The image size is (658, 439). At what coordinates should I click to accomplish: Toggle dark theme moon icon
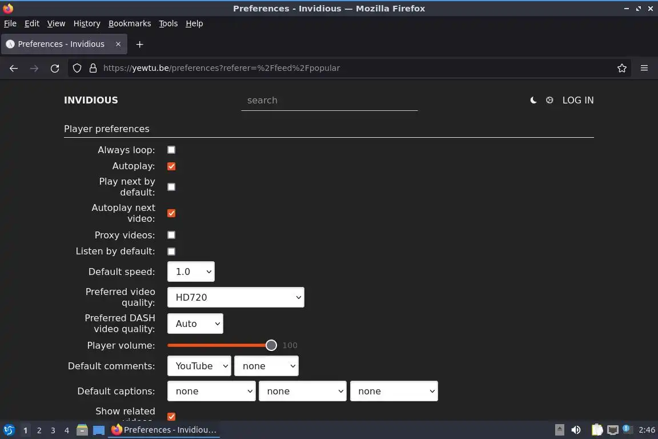[x=533, y=100]
